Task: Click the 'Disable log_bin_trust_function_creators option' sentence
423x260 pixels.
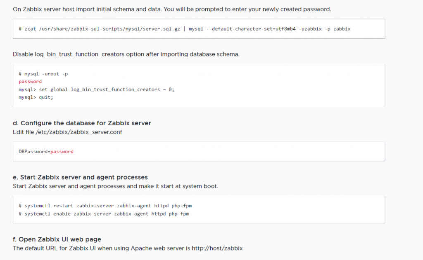Action: click(126, 54)
